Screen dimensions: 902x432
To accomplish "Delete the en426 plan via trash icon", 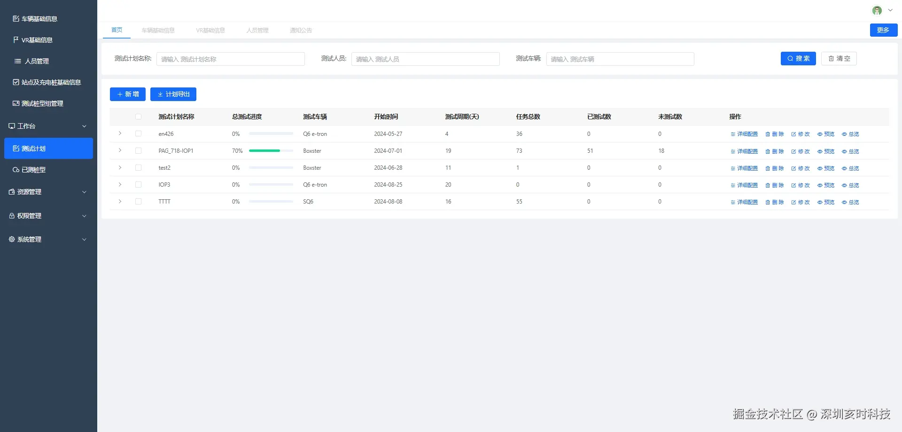I will tap(775, 134).
